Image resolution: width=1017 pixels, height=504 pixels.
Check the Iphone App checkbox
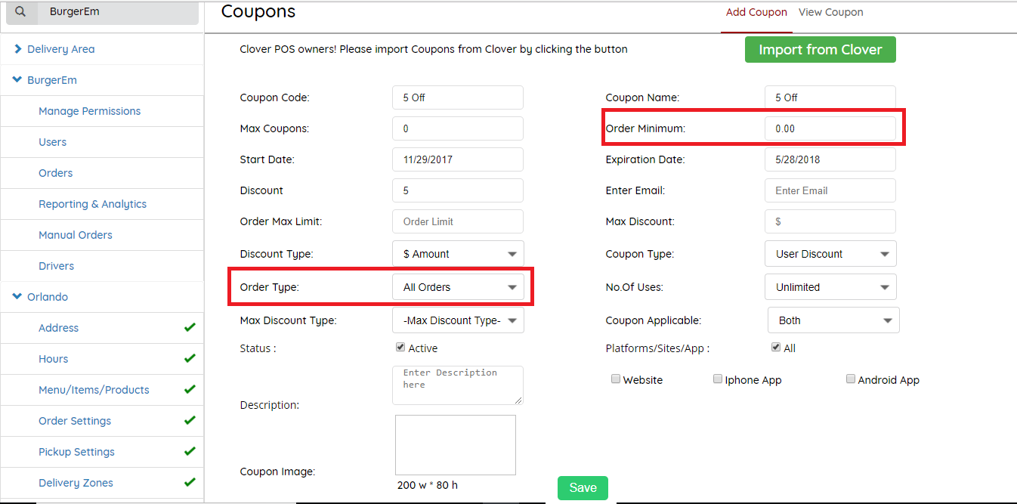pos(718,379)
